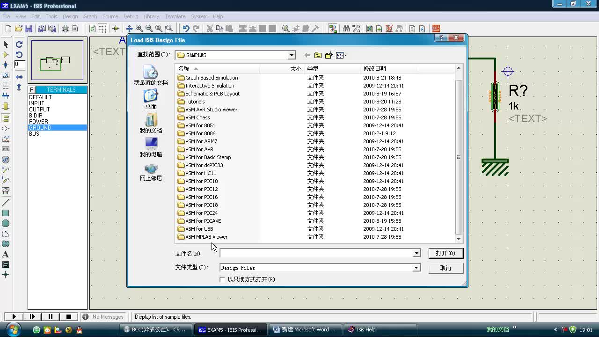Enable the read-only open checkbox
This screenshot has width=599, height=337.
[222, 279]
